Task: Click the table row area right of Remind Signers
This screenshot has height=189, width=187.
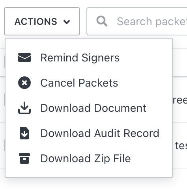Action: 180,63
